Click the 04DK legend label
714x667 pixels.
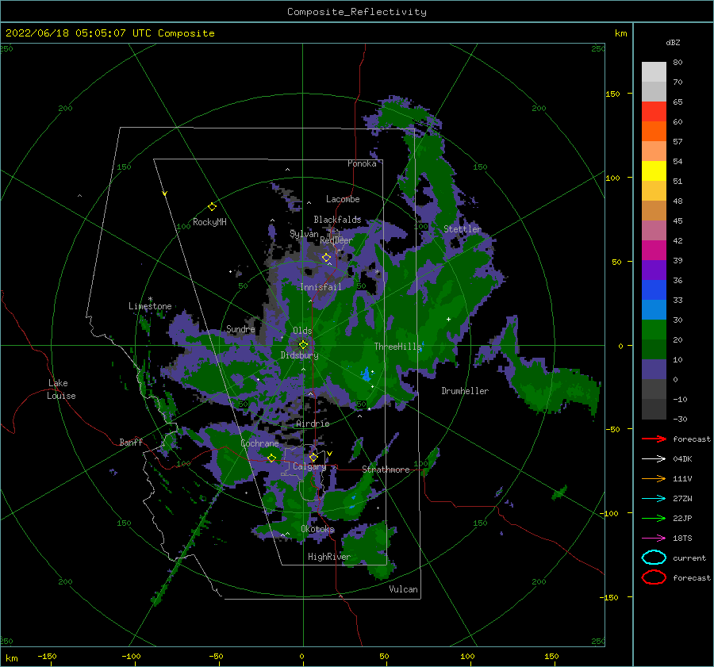point(682,458)
